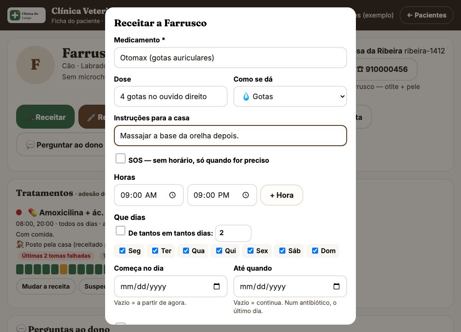This screenshot has height=332, width=461.
Task: Click the Receitar a Farrusco heading
Action: (160, 23)
